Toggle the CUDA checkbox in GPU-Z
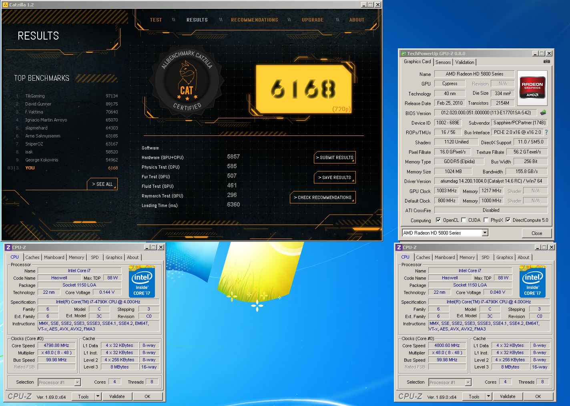 coord(464,220)
